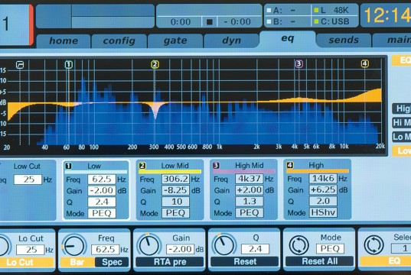Image resolution: width=411 pixels, height=275 pixels.
Task: Click the Low band Freq field 62.5
Action: [102, 180]
